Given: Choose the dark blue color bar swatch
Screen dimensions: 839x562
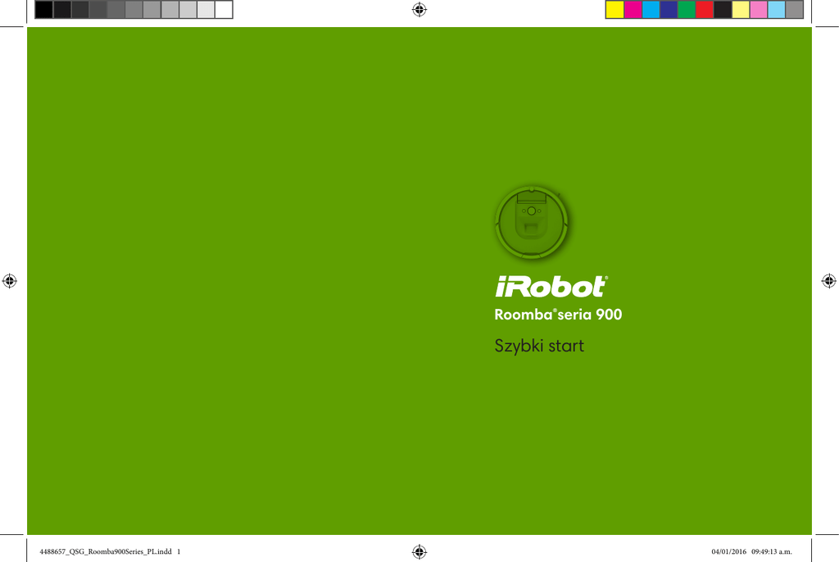Looking at the screenshot, I should click(x=669, y=10).
